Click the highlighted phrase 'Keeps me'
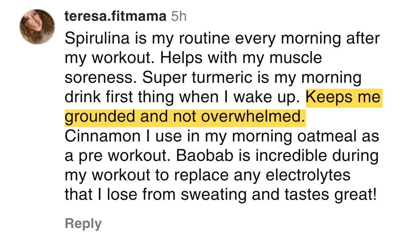402x238 pixels. pos(344,98)
